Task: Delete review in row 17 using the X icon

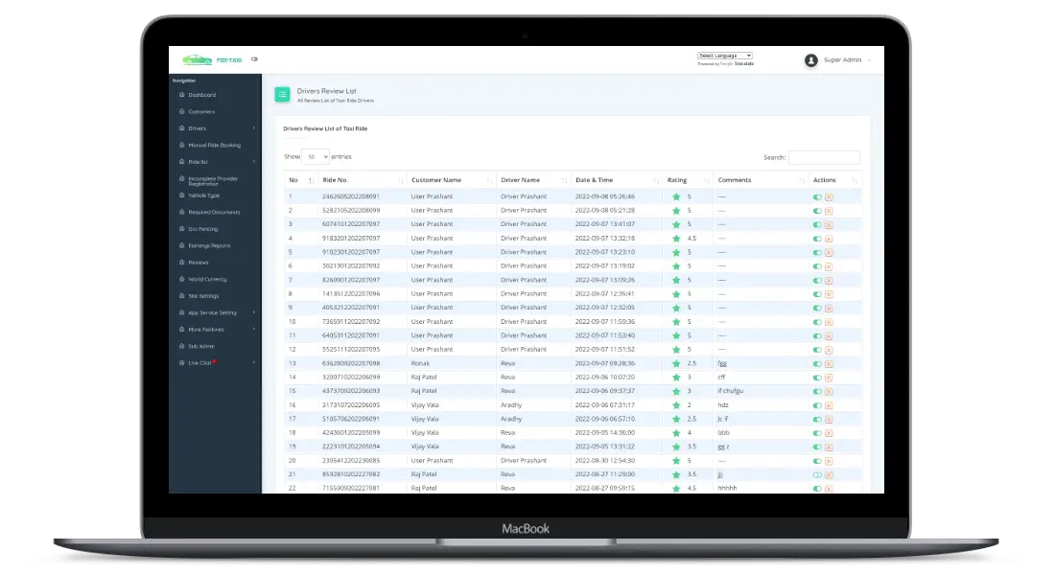Action: click(829, 420)
